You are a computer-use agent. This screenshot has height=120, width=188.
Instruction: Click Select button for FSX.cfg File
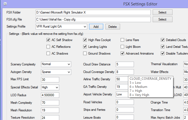click(x=162, y=19)
